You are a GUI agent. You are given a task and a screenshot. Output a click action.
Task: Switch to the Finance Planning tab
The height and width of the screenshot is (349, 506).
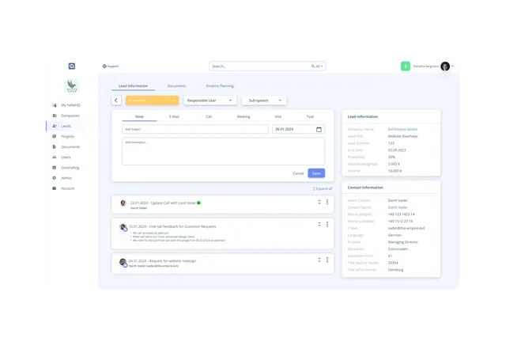pyautogui.click(x=220, y=86)
